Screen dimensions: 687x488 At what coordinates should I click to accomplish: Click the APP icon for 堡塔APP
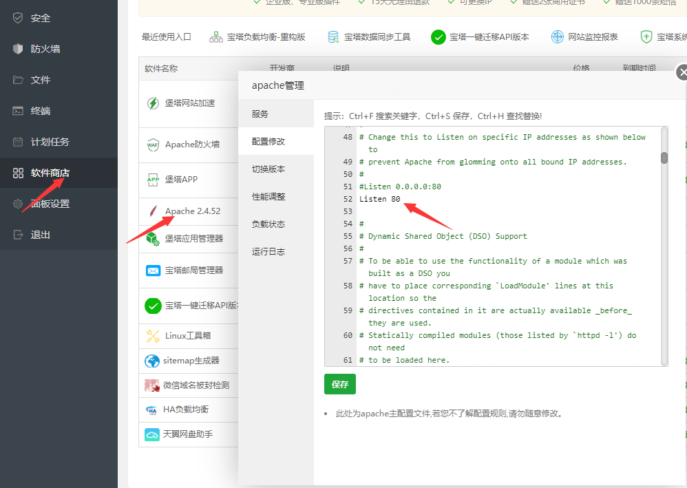pyautogui.click(x=153, y=180)
